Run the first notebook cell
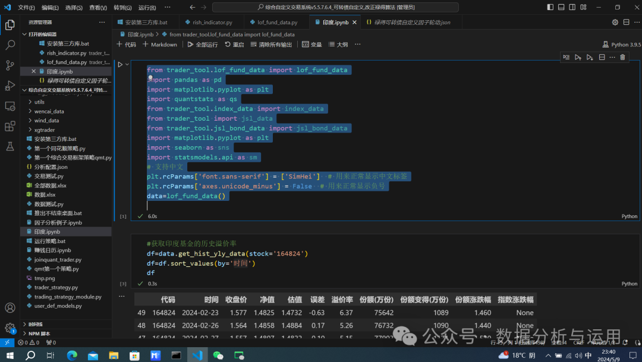This screenshot has height=362, width=642. tap(120, 64)
